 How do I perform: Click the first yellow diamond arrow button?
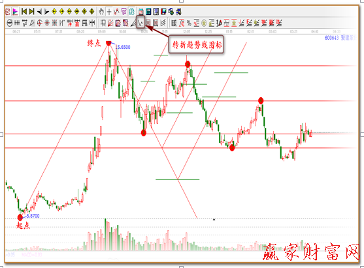coord(54,11)
